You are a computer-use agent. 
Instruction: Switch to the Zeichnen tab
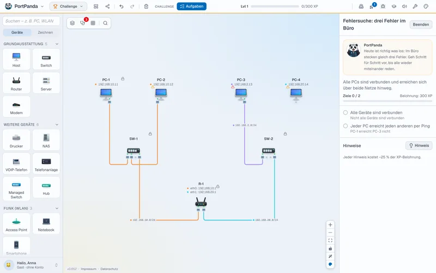pyautogui.click(x=45, y=32)
